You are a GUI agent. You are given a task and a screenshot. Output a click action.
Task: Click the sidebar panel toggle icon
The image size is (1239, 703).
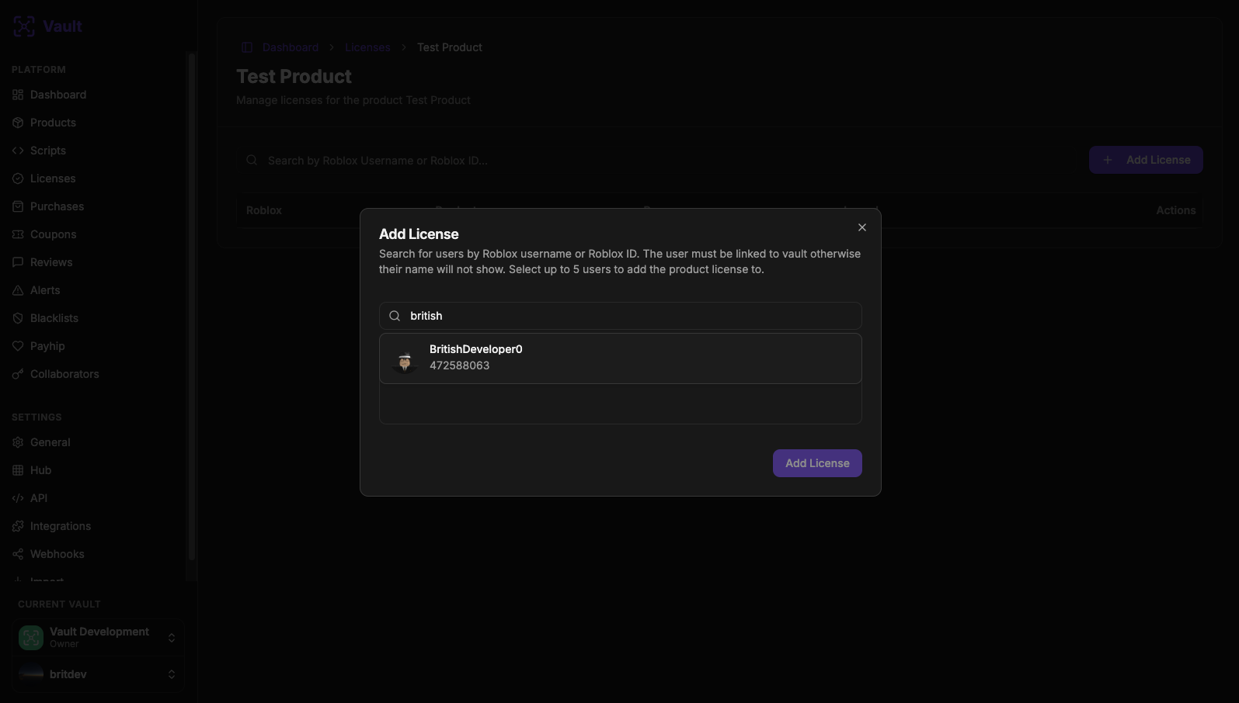(247, 47)
